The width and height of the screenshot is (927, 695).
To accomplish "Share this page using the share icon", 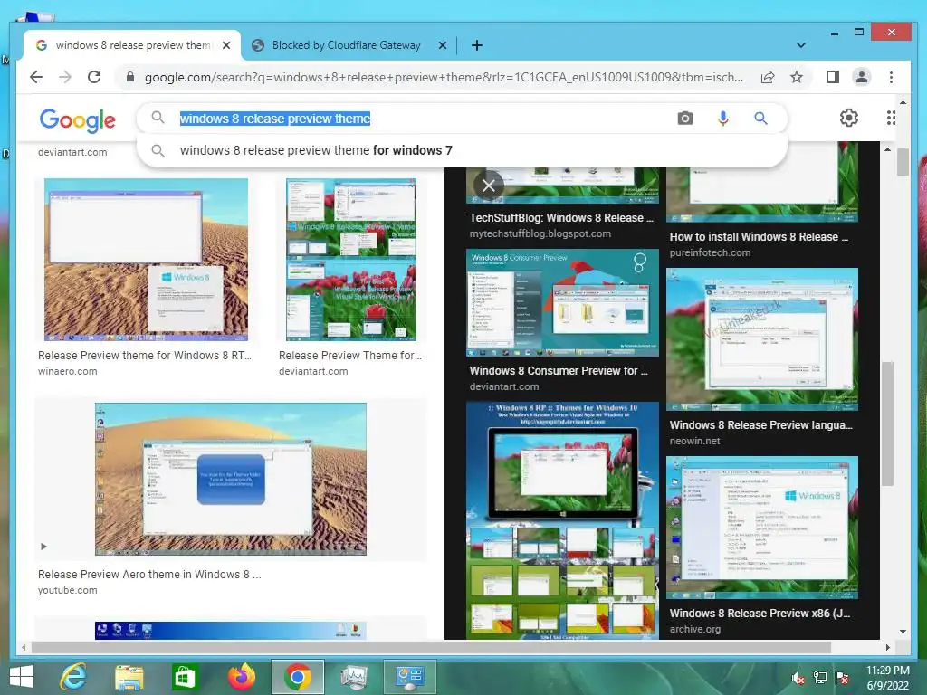I will tap(768, 77).
